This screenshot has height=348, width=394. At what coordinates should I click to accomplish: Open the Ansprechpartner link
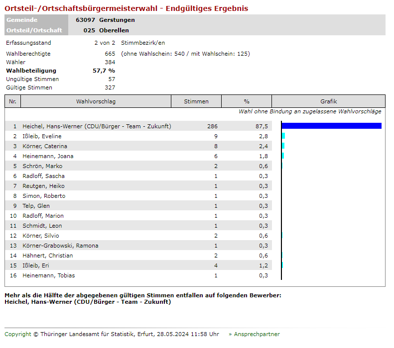tap(257, 334)
